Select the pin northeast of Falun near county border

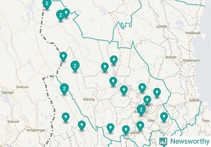tap(157, 92)
